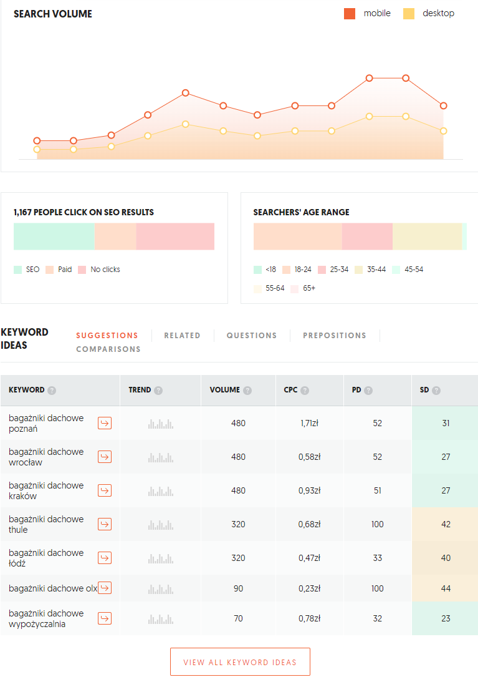Click the 'mobile' legend label
The height and width of the screenshot is (677, 478).
tap(377, 13)
